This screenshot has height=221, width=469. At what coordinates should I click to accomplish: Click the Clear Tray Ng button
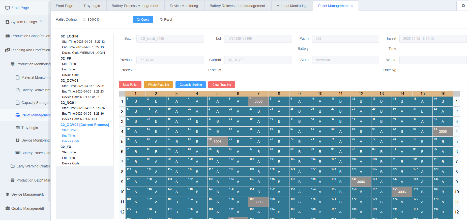tap(222, 85)
